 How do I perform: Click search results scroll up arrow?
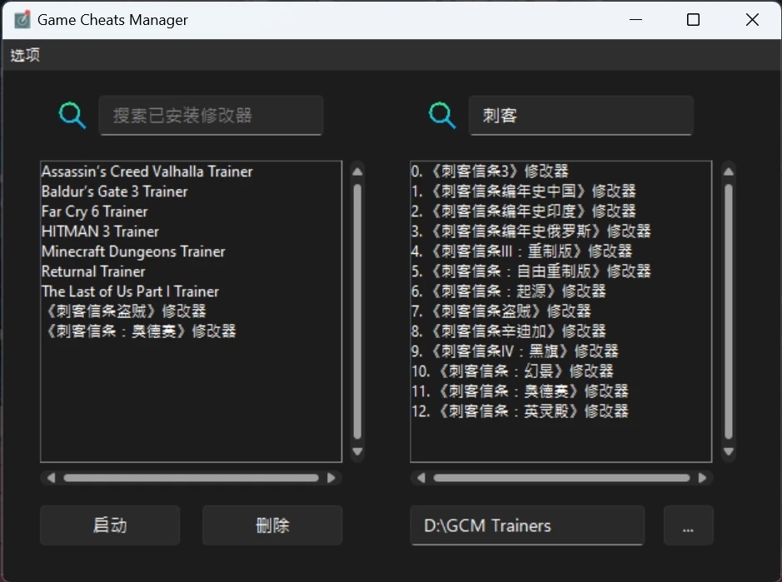pyautogui.click(x=729, y=172)
